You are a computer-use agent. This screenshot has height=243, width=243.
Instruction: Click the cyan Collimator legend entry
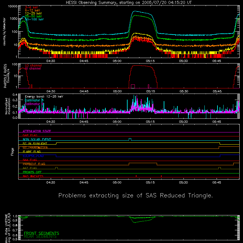click(x=34, y=100)
